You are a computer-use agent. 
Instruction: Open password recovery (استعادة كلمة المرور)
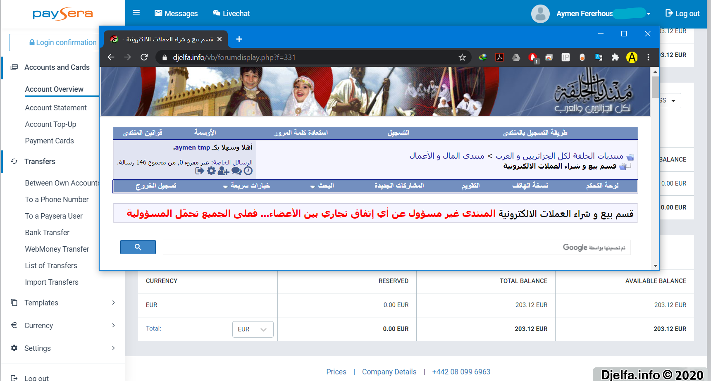(x=301, y=133)
